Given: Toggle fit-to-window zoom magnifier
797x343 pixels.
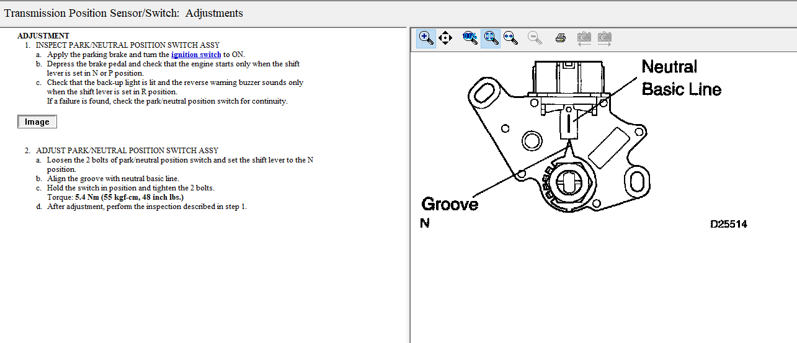Looking at the screenshot, I should point(491,38).
